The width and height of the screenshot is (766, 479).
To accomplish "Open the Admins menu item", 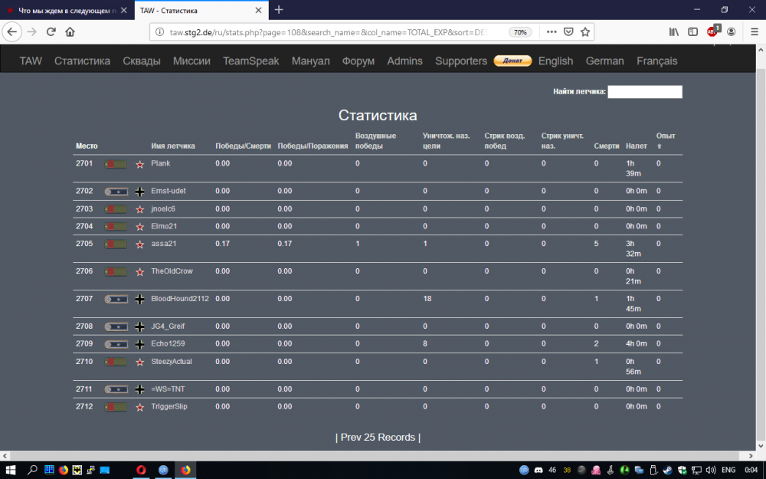I will [405, 61].
